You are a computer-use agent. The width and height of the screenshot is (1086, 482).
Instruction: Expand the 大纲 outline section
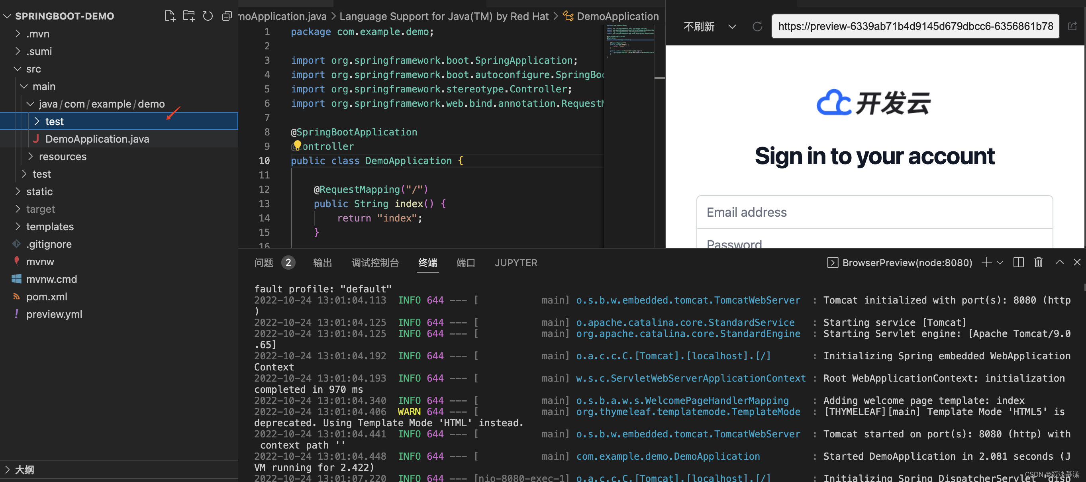24,469
